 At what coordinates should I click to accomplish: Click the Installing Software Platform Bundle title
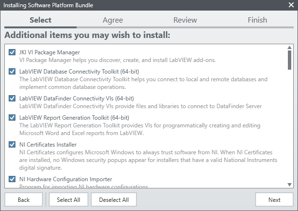pos(48,5)
